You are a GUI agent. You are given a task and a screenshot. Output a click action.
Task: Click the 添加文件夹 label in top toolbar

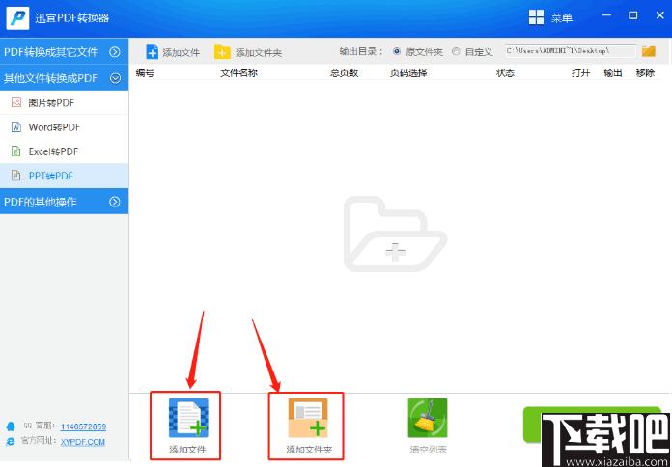tap(259, 53)
